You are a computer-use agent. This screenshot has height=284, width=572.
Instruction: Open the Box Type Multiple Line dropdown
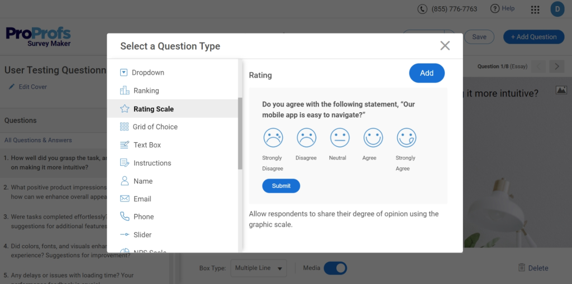point(259,268)
